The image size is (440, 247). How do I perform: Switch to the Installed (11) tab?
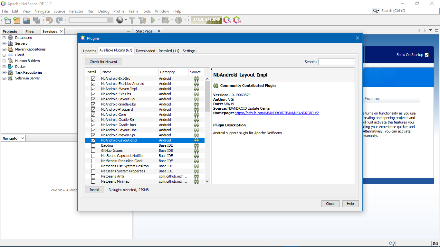(169, 51)
